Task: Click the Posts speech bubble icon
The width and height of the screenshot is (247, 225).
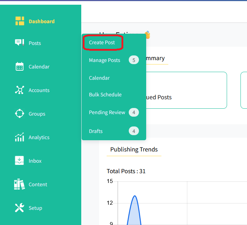Action: (20, 43)
